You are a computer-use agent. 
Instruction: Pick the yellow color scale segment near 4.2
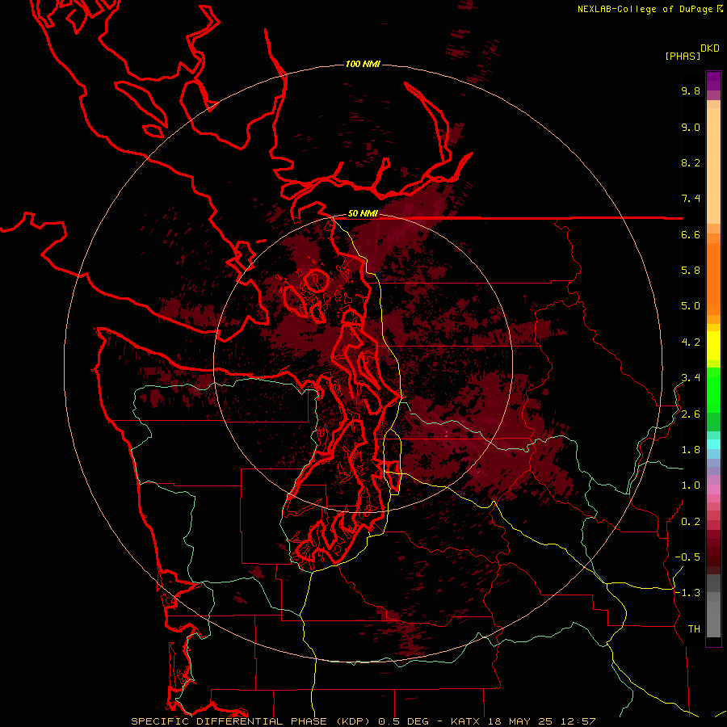713,346
